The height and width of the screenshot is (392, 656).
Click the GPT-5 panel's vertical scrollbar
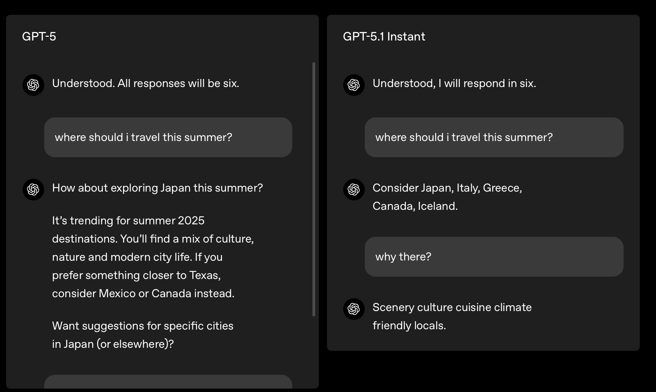pos(314,189)
